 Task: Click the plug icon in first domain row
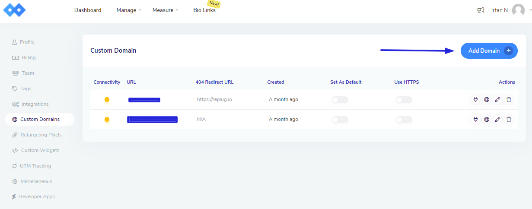tap(475, 100)
